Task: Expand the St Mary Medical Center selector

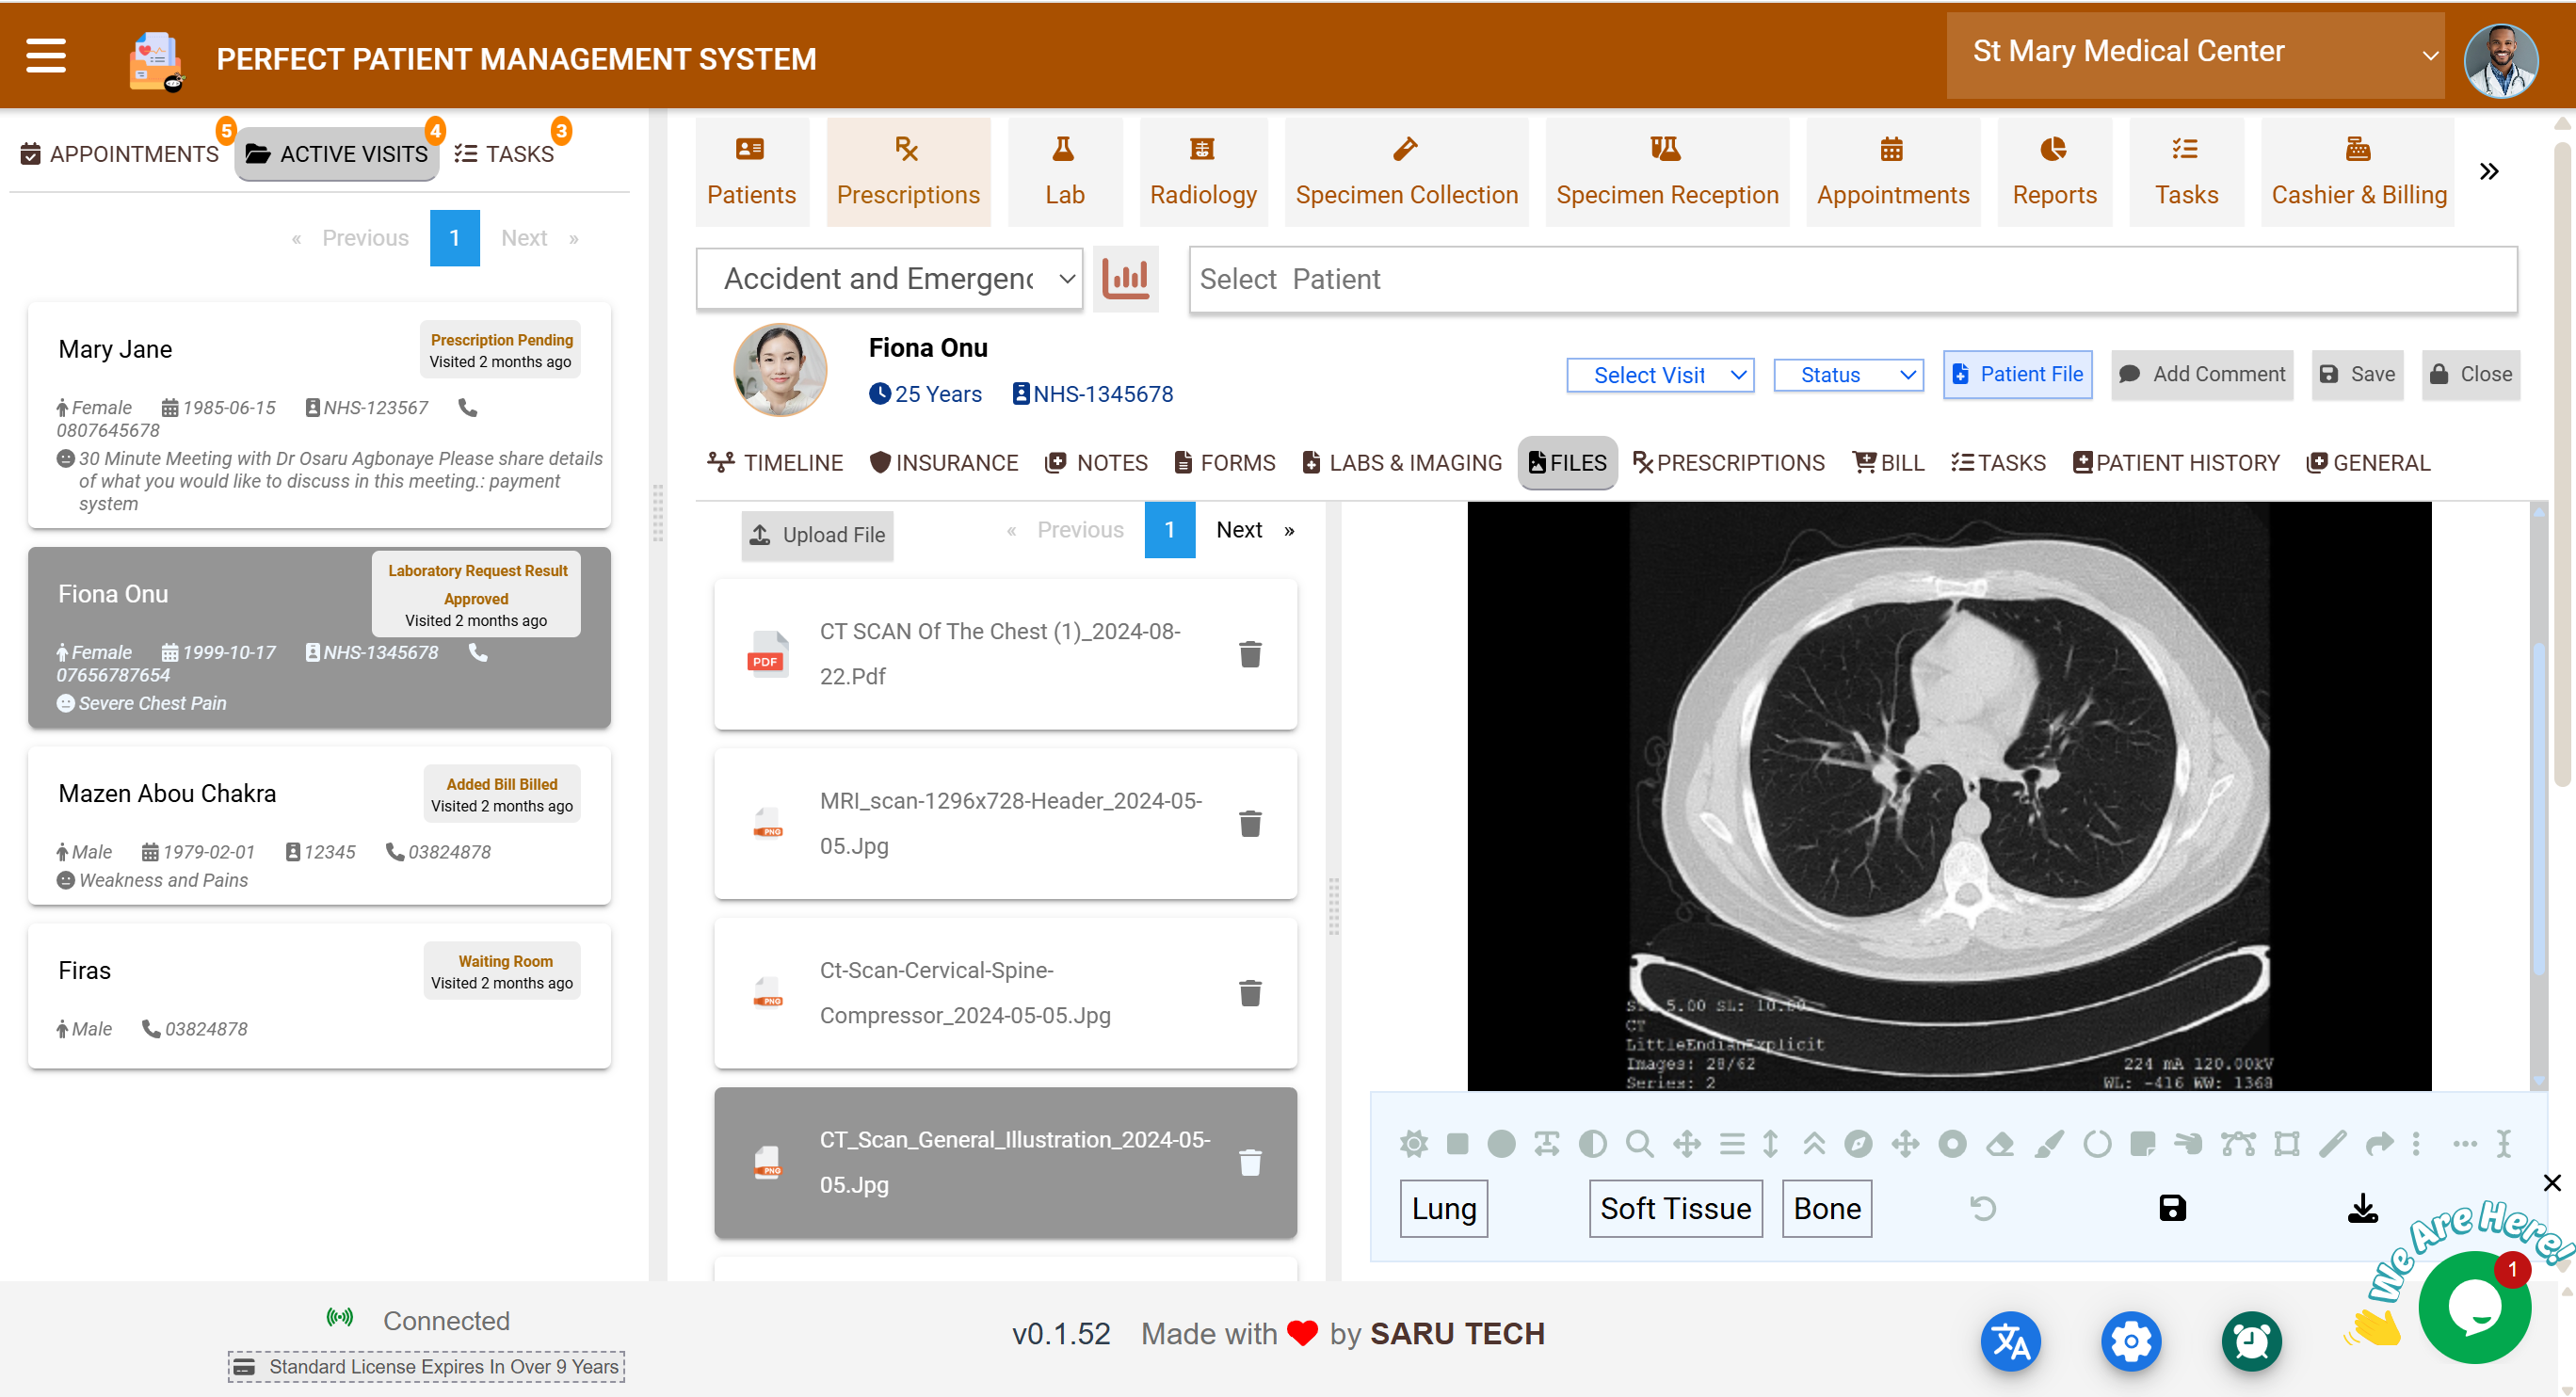Action: (x=2195, y=55)
